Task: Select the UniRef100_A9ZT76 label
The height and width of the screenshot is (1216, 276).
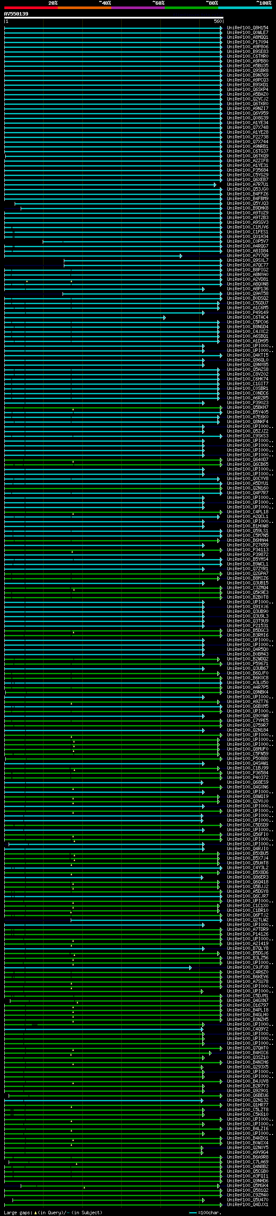Action: coord(248,701)
